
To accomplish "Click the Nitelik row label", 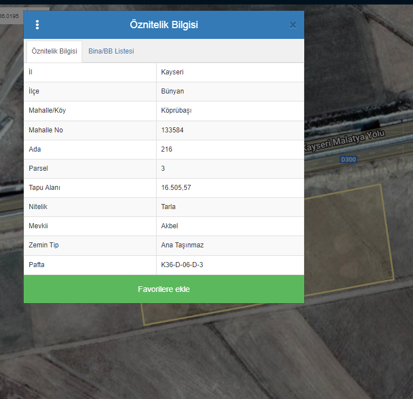I will click(38, 207).
